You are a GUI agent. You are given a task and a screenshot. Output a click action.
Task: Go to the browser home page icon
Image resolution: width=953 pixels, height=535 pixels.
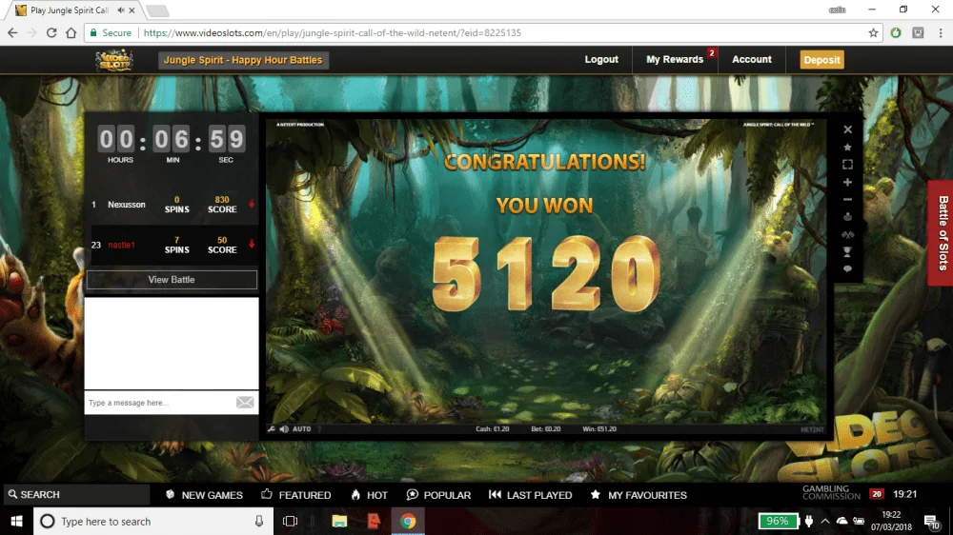point(71,32)
